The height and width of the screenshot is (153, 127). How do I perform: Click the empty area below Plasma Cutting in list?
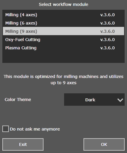point(63,57)
